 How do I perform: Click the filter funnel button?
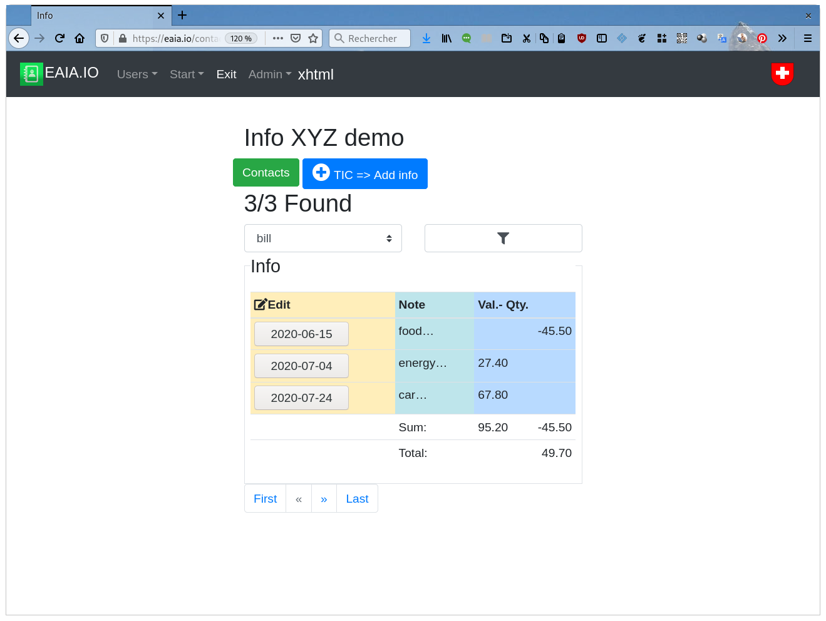click(503, 239)
